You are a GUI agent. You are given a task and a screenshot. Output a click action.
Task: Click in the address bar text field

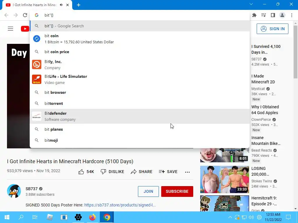pos(140,15)
